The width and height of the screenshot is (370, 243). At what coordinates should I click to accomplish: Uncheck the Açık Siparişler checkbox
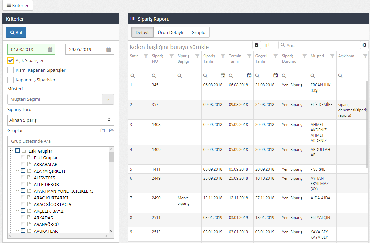10,61
